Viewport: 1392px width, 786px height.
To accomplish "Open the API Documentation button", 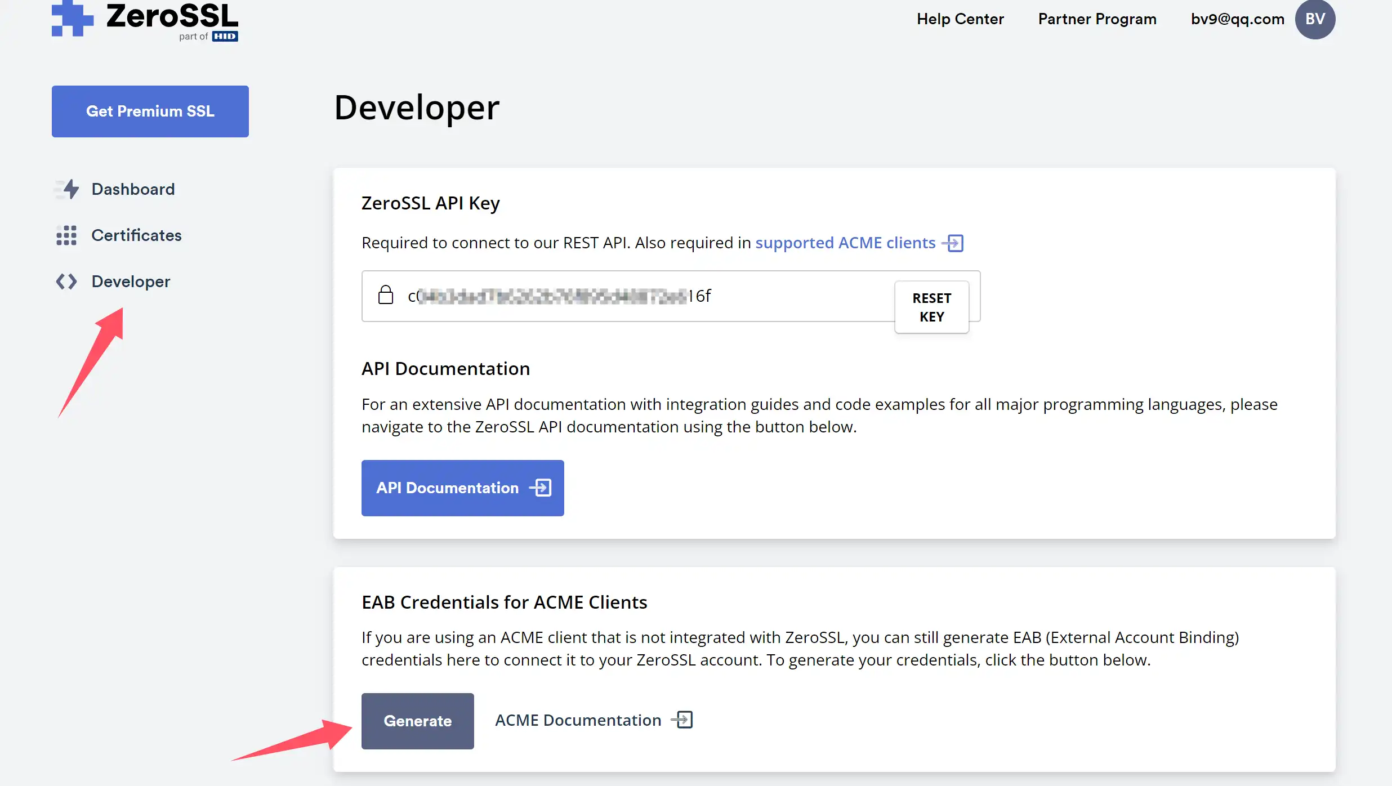I will pos(463,488).
